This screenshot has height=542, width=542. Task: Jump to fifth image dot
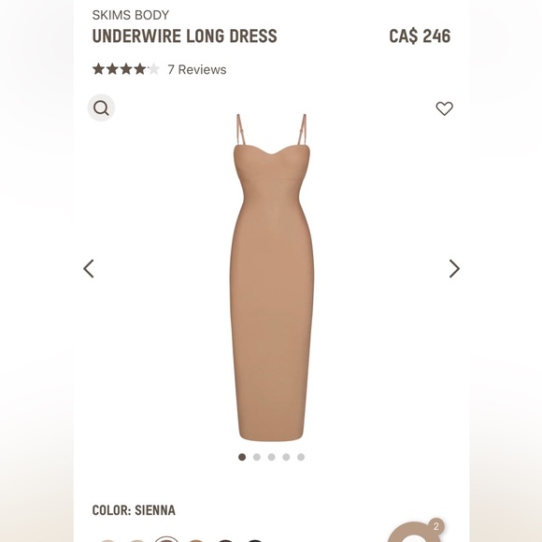301,457
